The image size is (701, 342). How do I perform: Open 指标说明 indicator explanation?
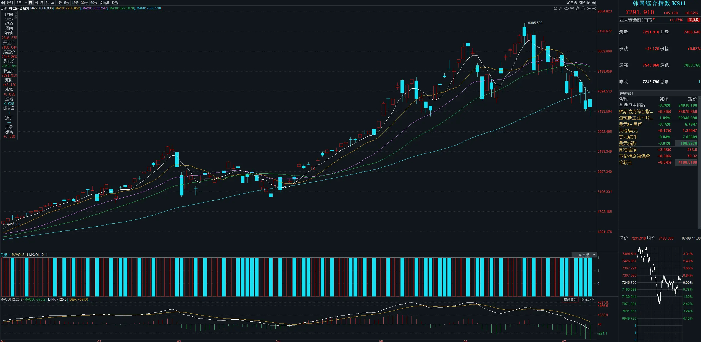pos(587,299)
